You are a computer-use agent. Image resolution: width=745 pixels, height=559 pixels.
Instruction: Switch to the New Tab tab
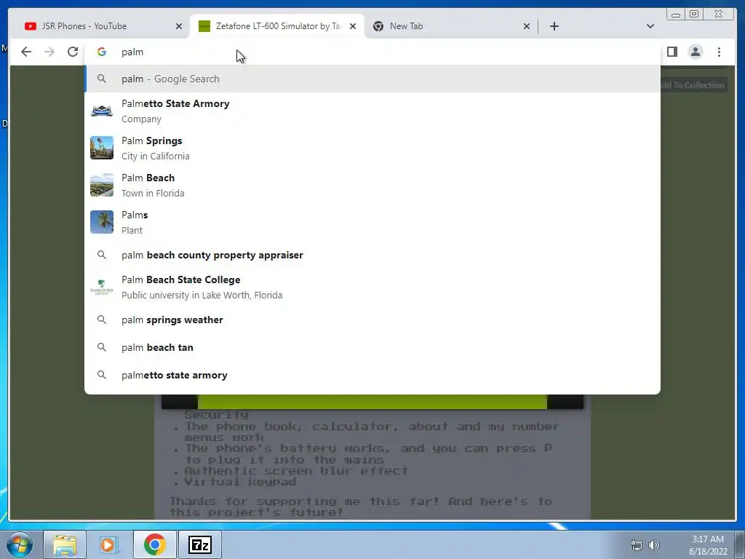451,26
